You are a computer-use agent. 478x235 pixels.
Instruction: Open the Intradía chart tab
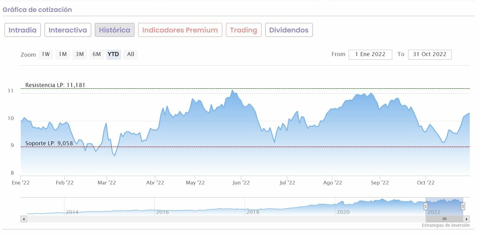(22, 30)
